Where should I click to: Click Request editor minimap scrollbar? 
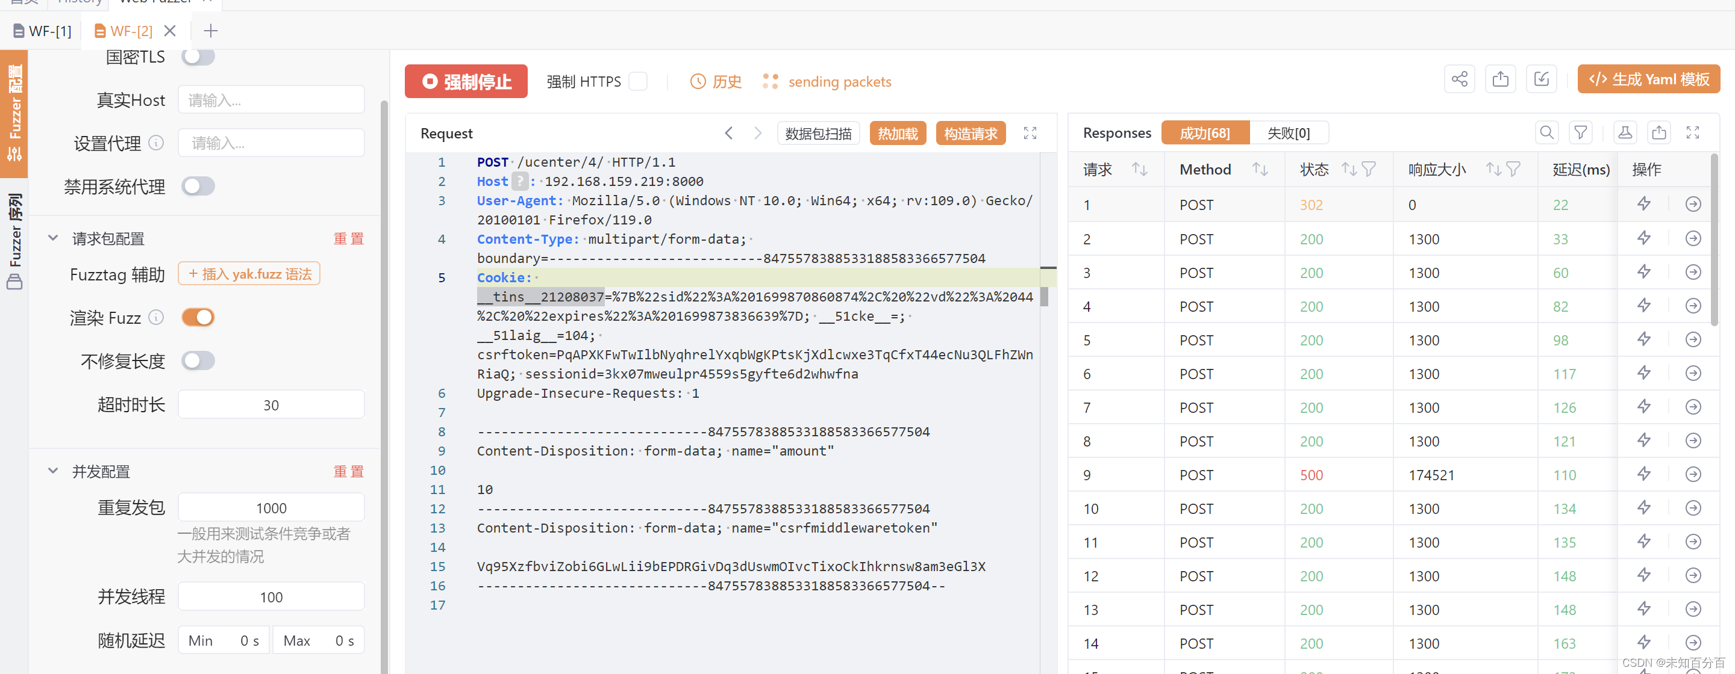[x=1045, y=297]
